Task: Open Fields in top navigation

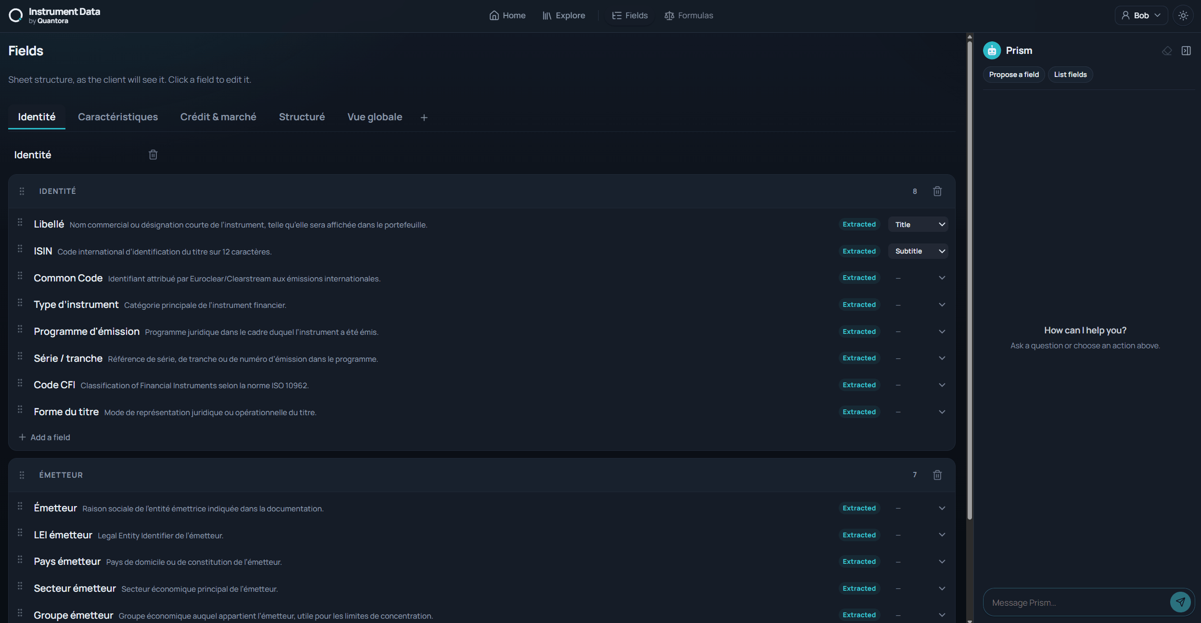Action: (629, 15)
